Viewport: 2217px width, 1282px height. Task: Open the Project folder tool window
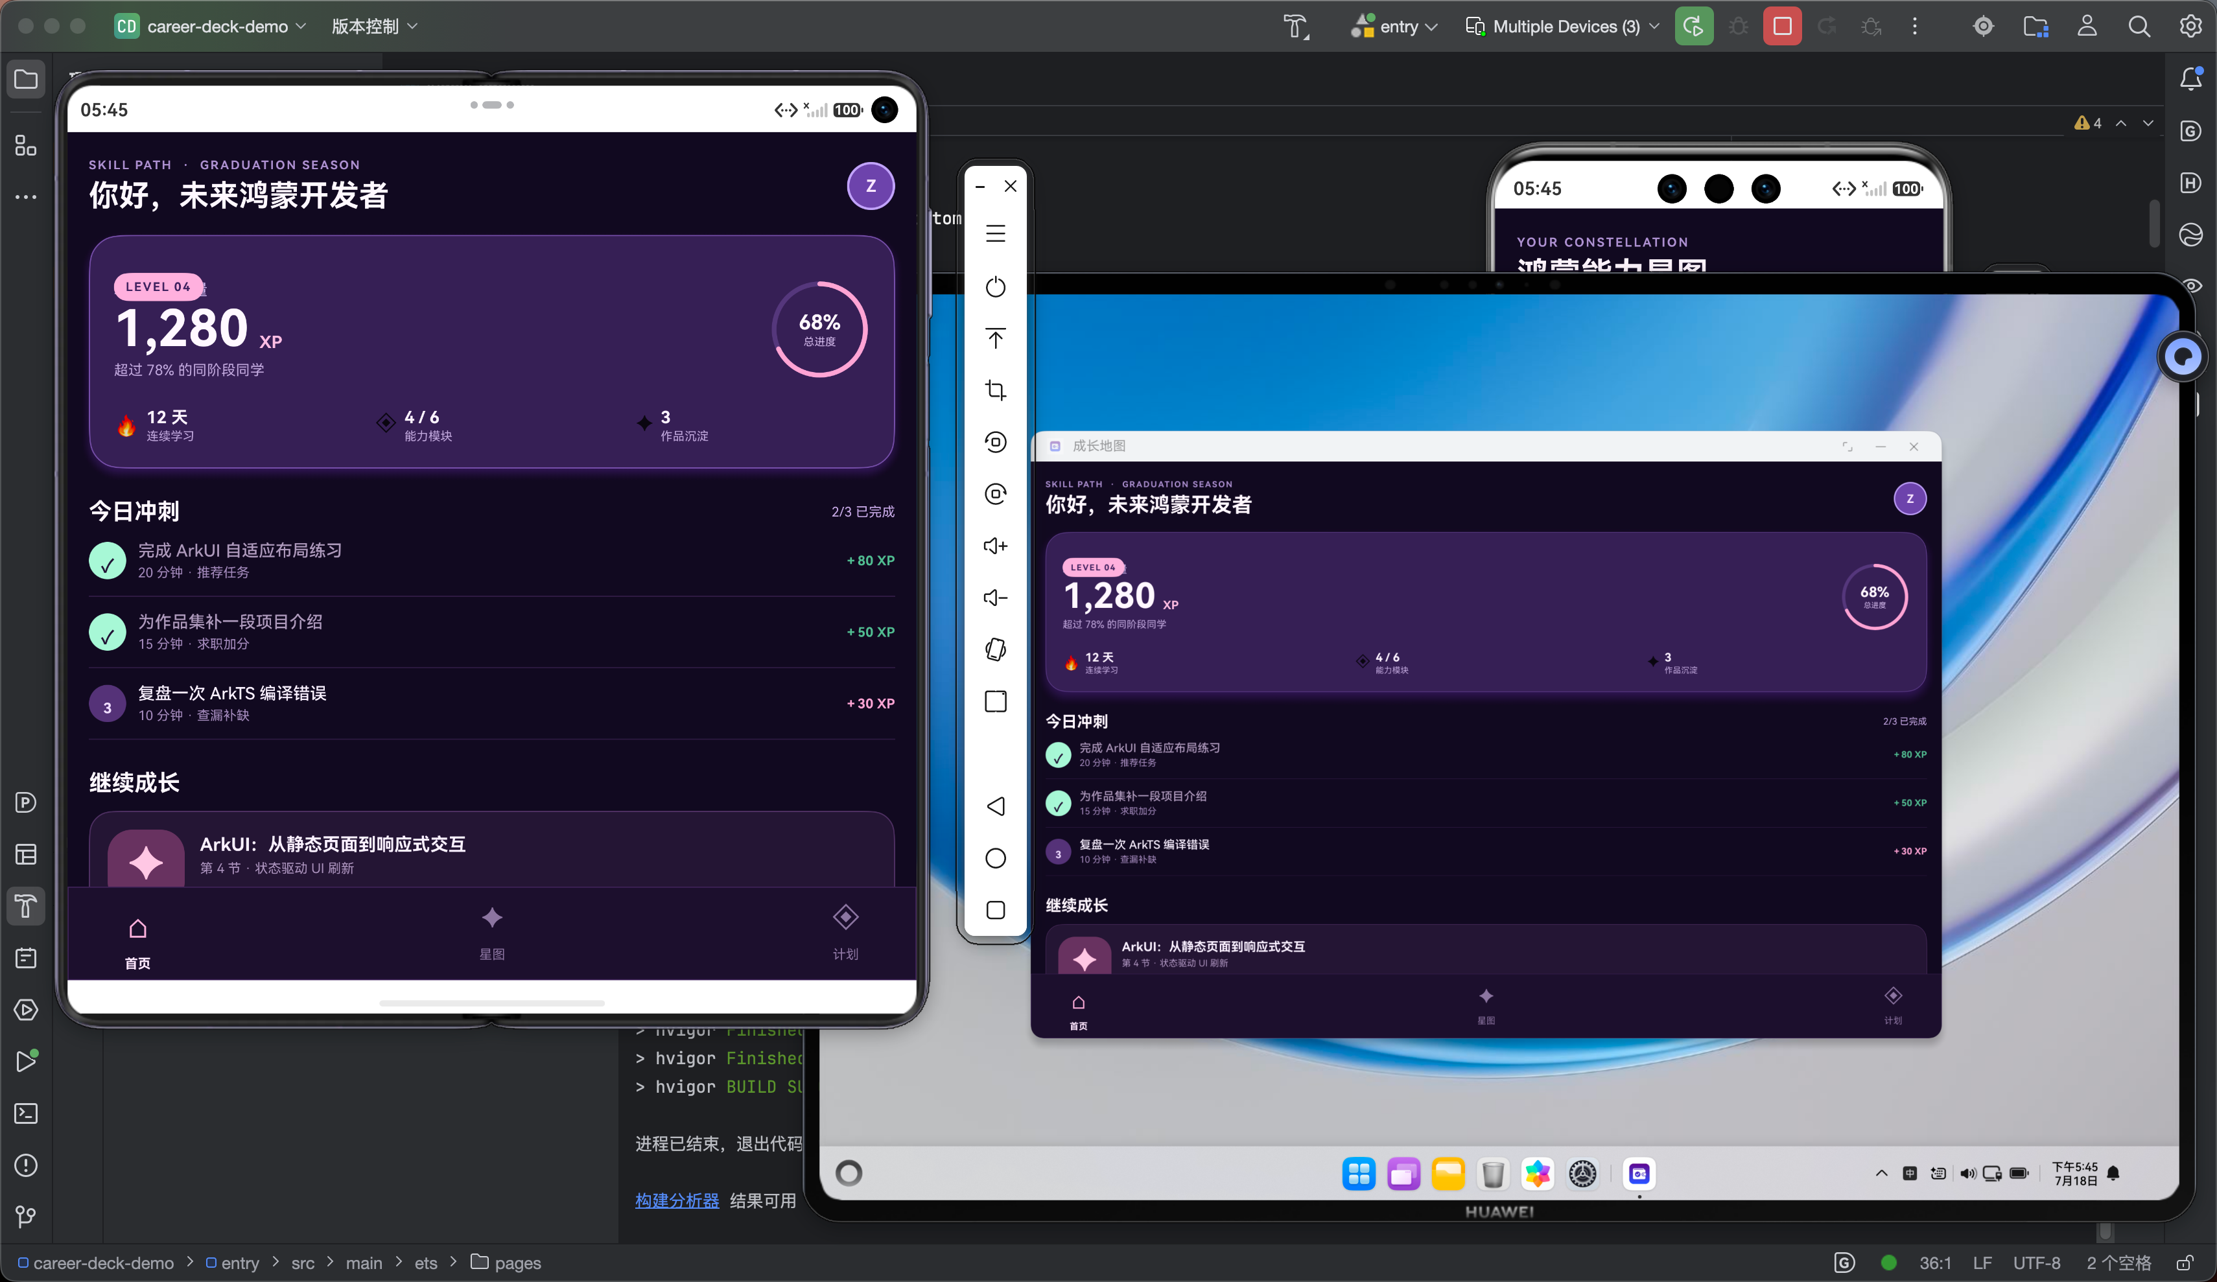click(x=25, y=79)
